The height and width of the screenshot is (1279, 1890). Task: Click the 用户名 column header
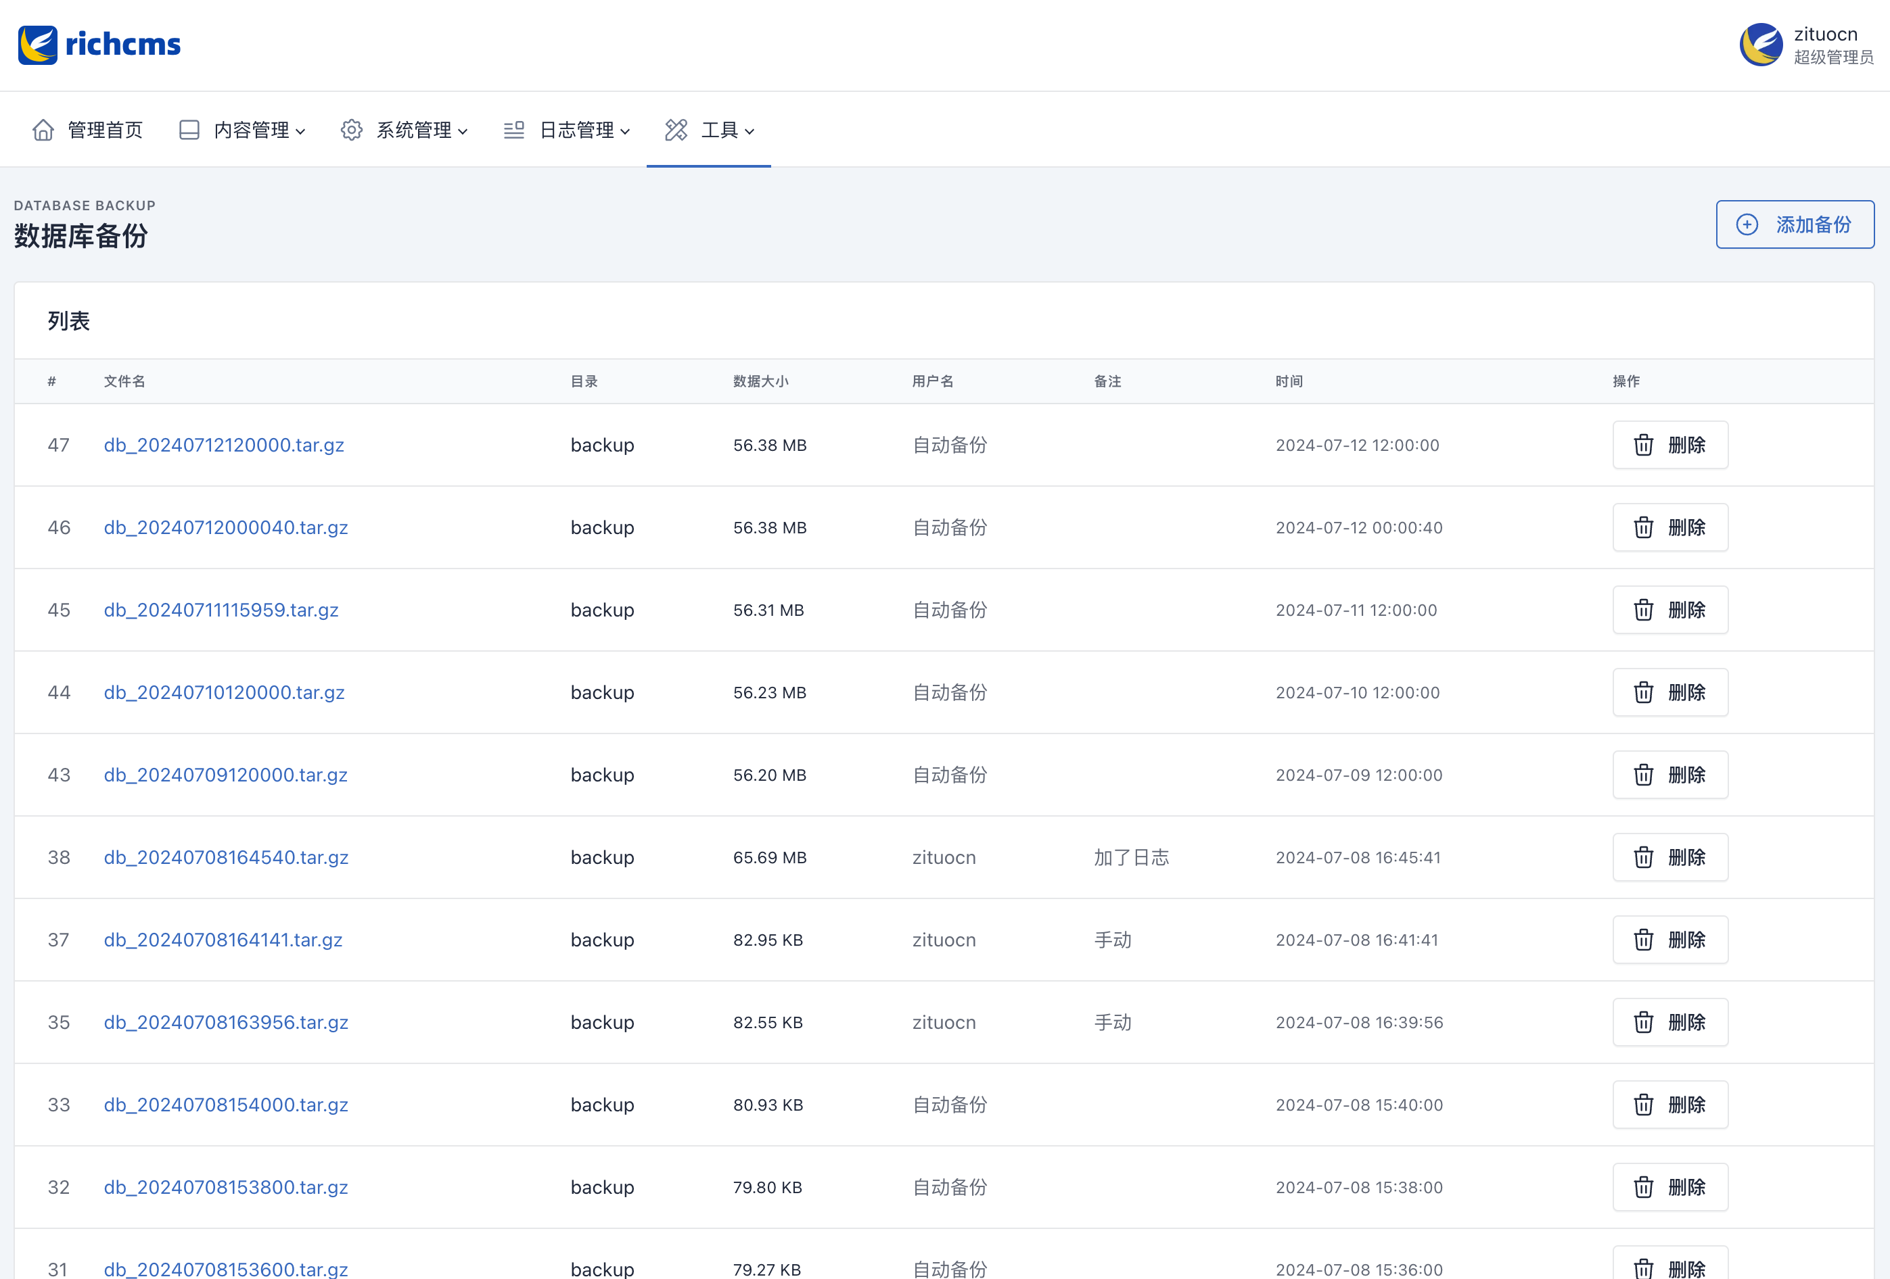[x=933, y=381]
